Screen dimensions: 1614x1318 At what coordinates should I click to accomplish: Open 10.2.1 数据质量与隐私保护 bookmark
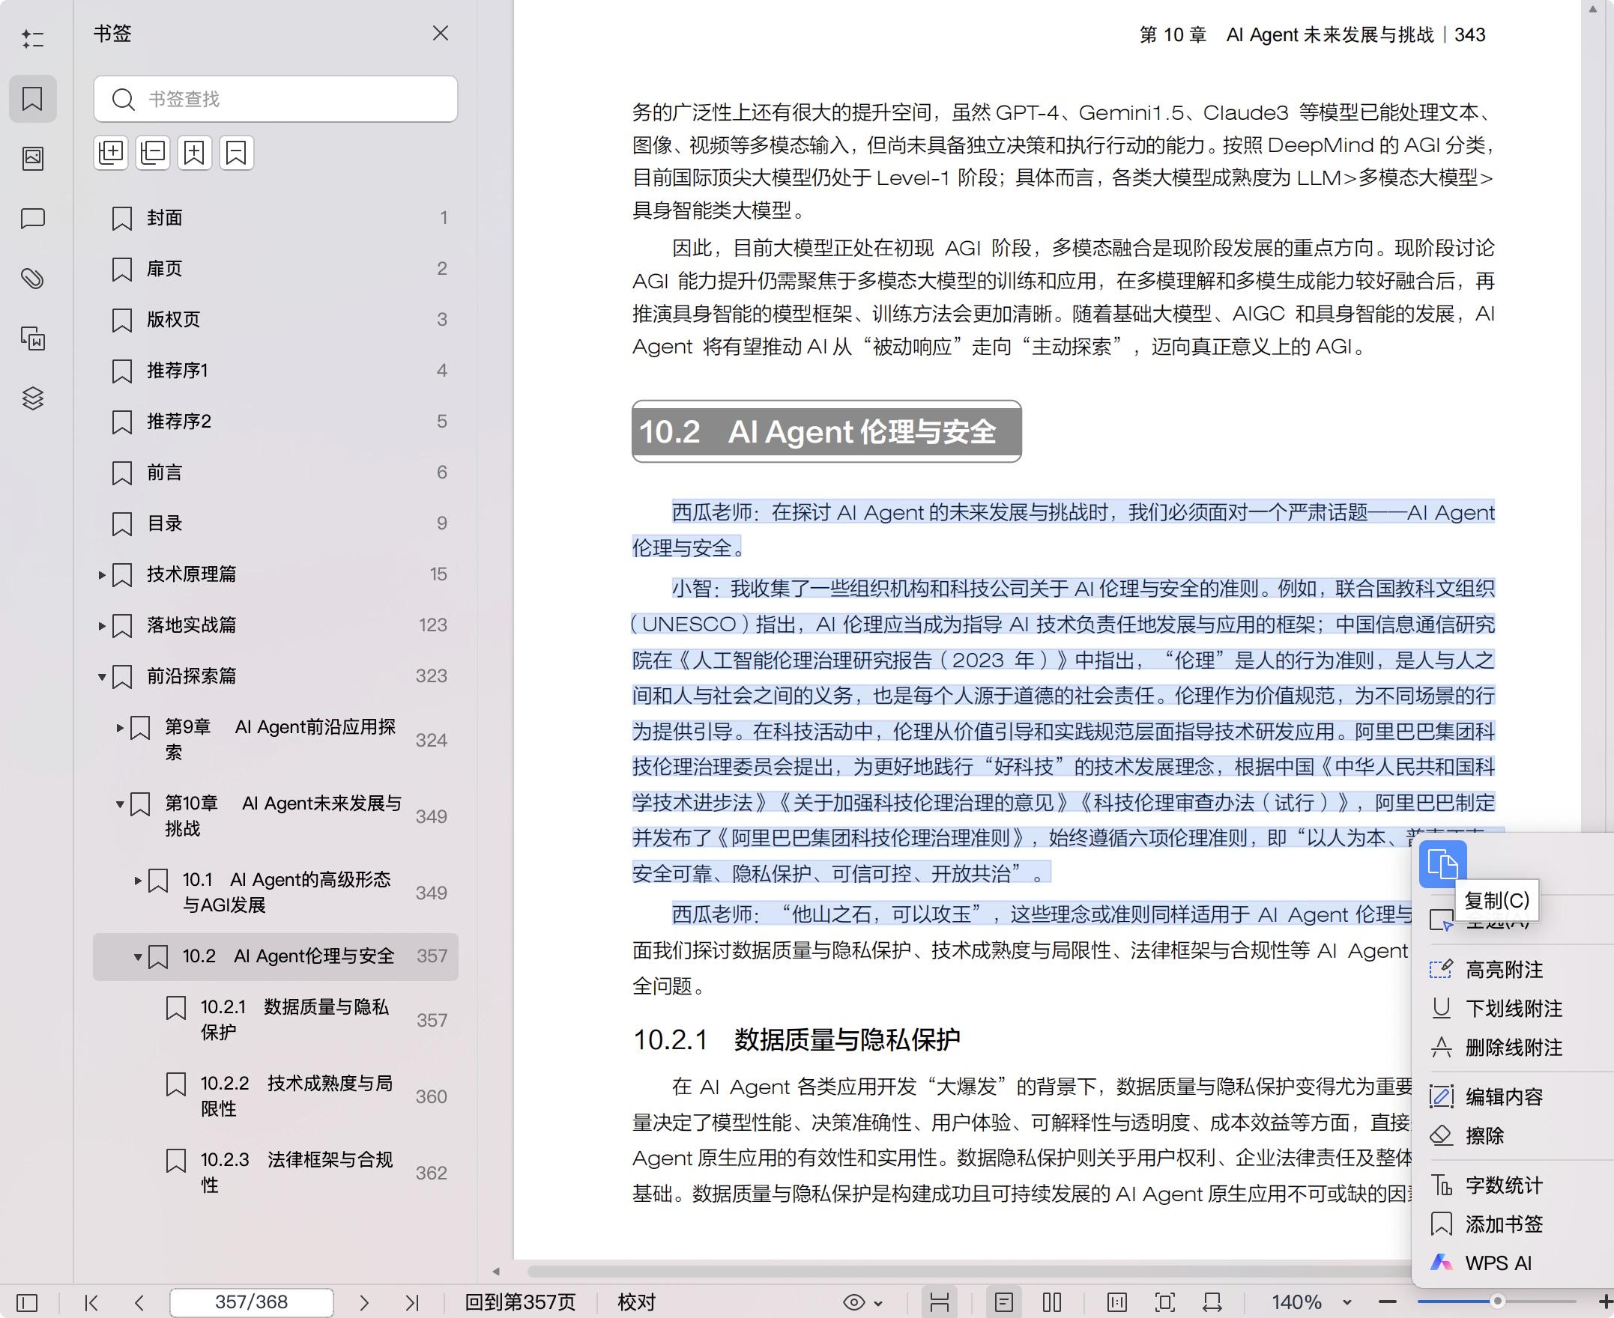click(276, 1020)
